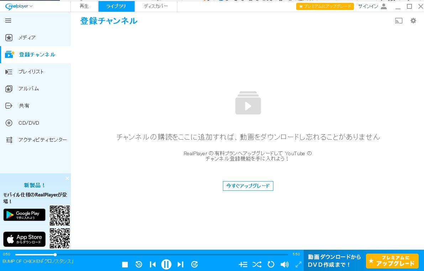Viewport: 424px width, 271px height.
Task: Open the hamburger menu in sidebar
Action: (x=8, y=21)
